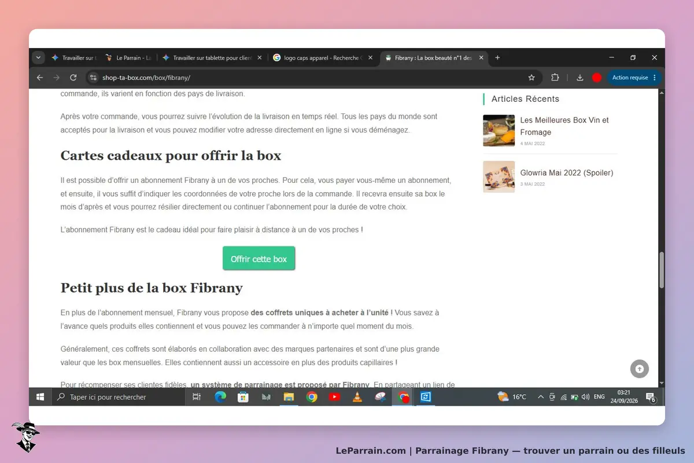Open the Chrome downloads icon
The height and width of the screenshot is (463, 694).
tap(580, 78)
